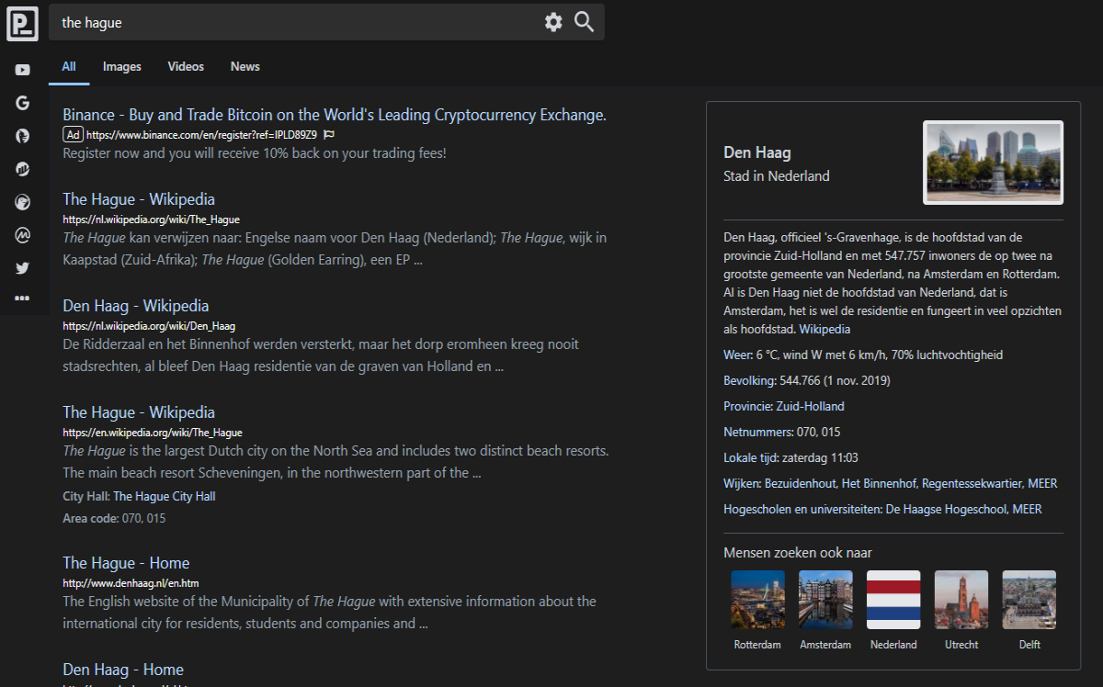
Task: Open the YouTube shortcut in sidebar
Action: pyautogui.click(x=22, y=70)
